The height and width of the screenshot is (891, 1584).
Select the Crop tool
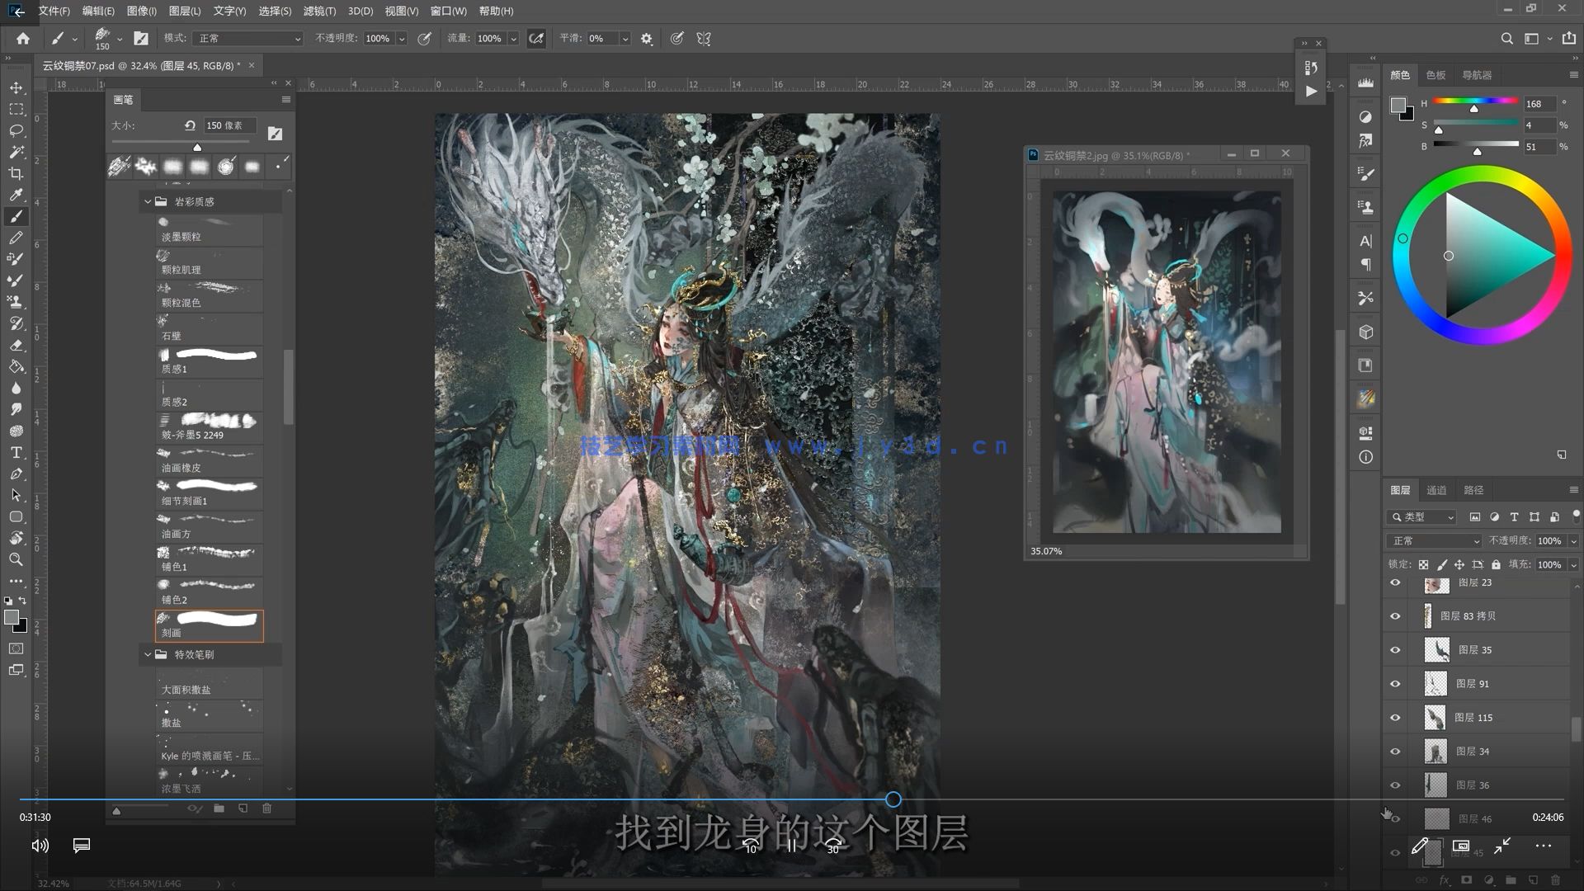pos(16,173)
